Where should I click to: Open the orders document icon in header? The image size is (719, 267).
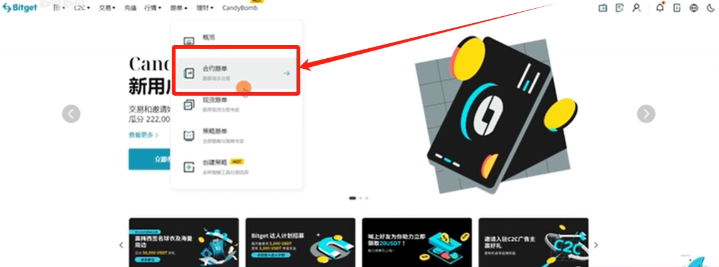point(619,8)
